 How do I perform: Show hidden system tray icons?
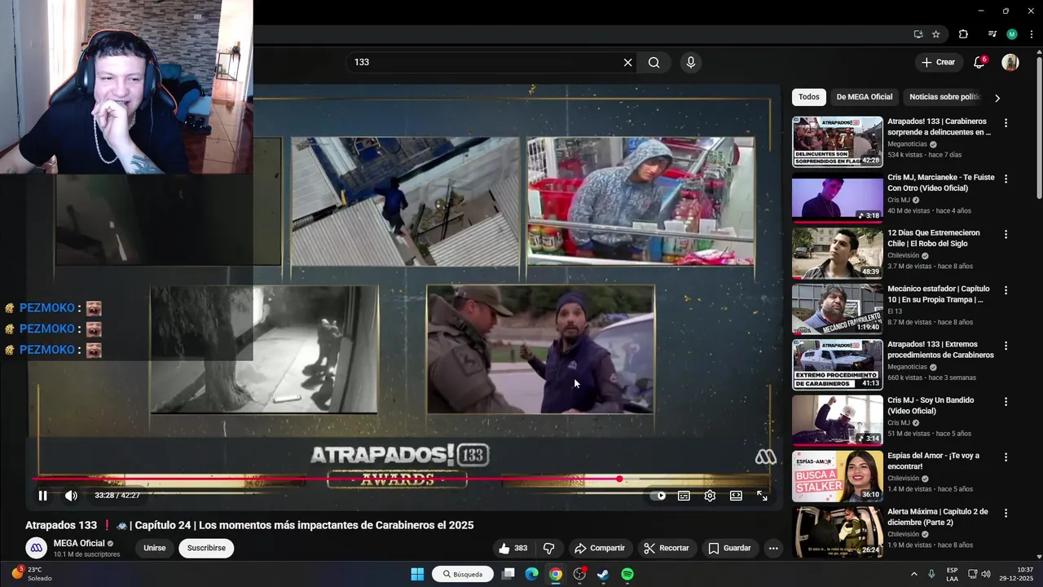point(913,574)
